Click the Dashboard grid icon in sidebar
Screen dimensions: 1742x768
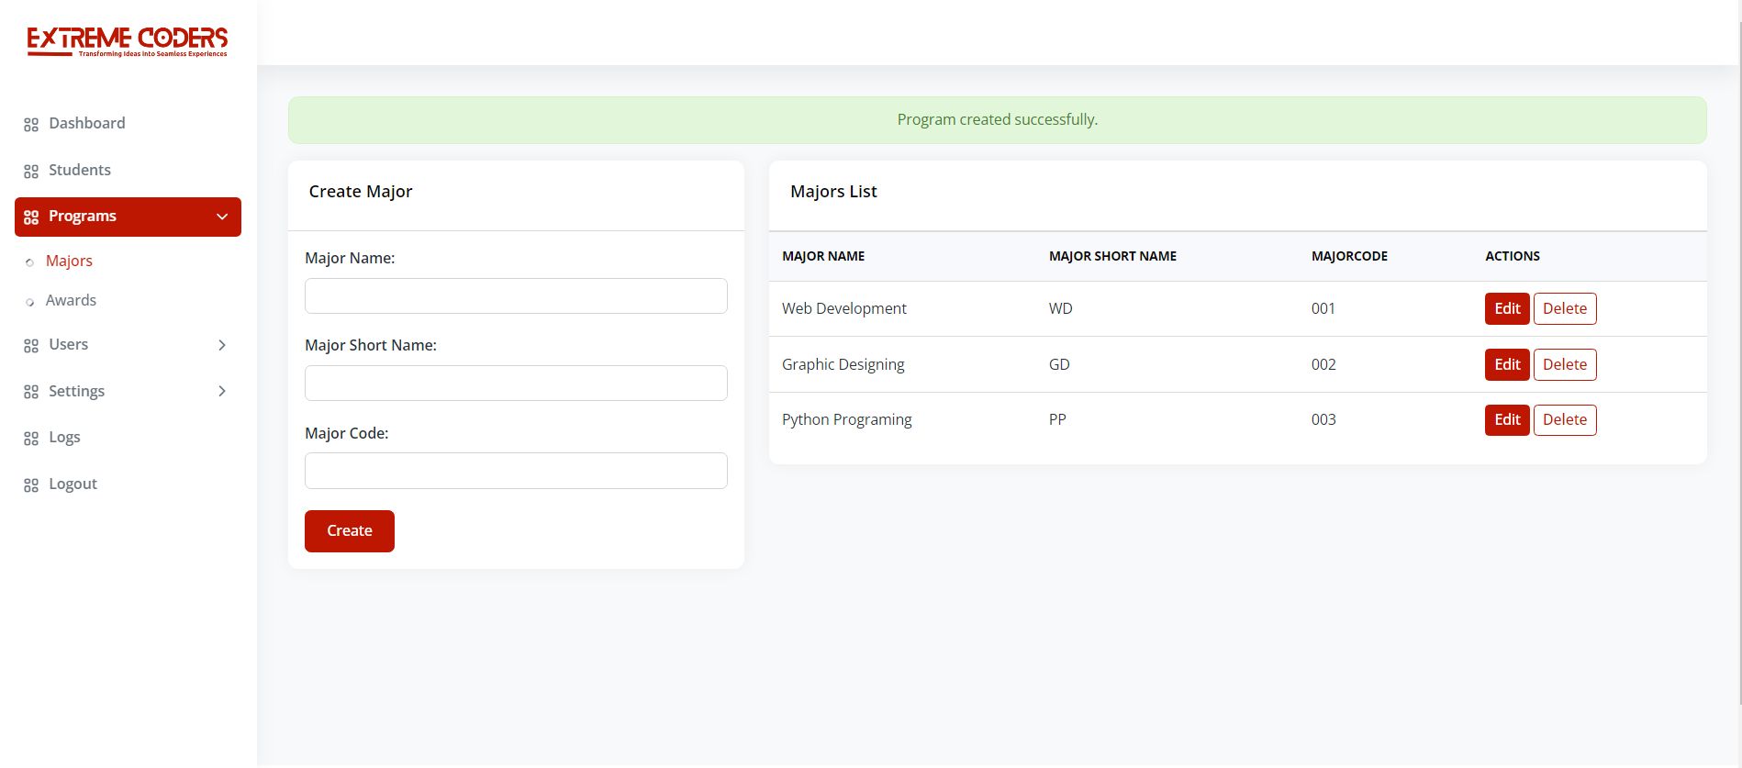(x=31, y=125)
